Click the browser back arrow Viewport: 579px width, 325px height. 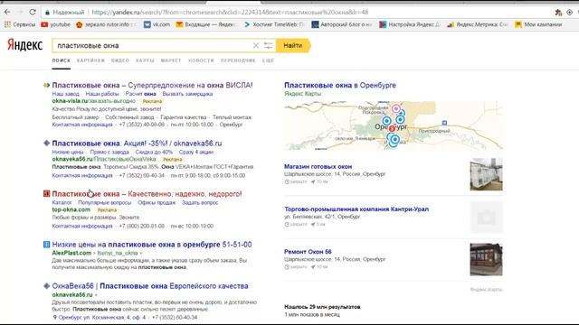click(x=7, y=12)
